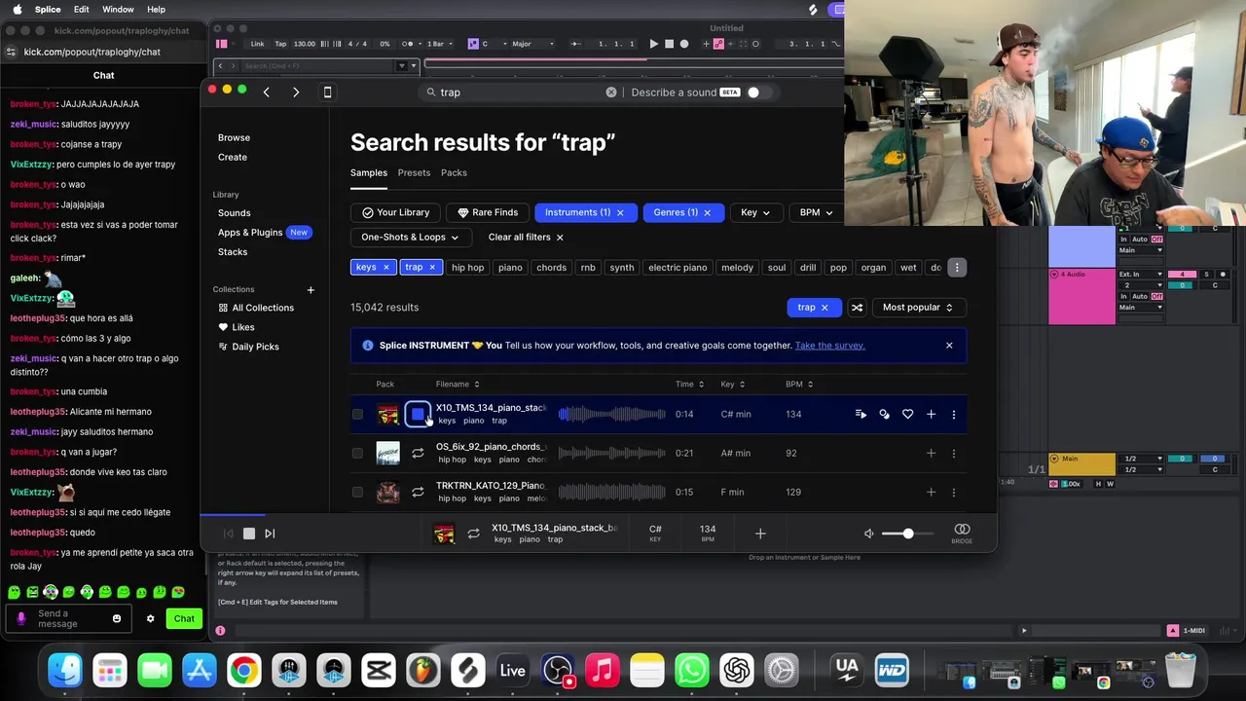Image resolution: width=1246 pixels, height=701 pixels.
Task: Stop playback of X10_TMS_134 piano stack row
Action: point(418,414)
